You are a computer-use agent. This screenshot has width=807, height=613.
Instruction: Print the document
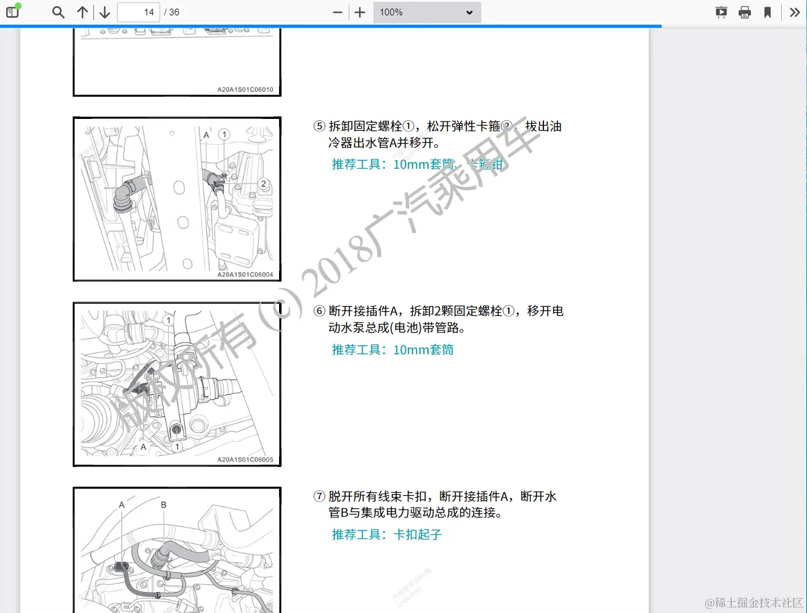pos(745,12)
